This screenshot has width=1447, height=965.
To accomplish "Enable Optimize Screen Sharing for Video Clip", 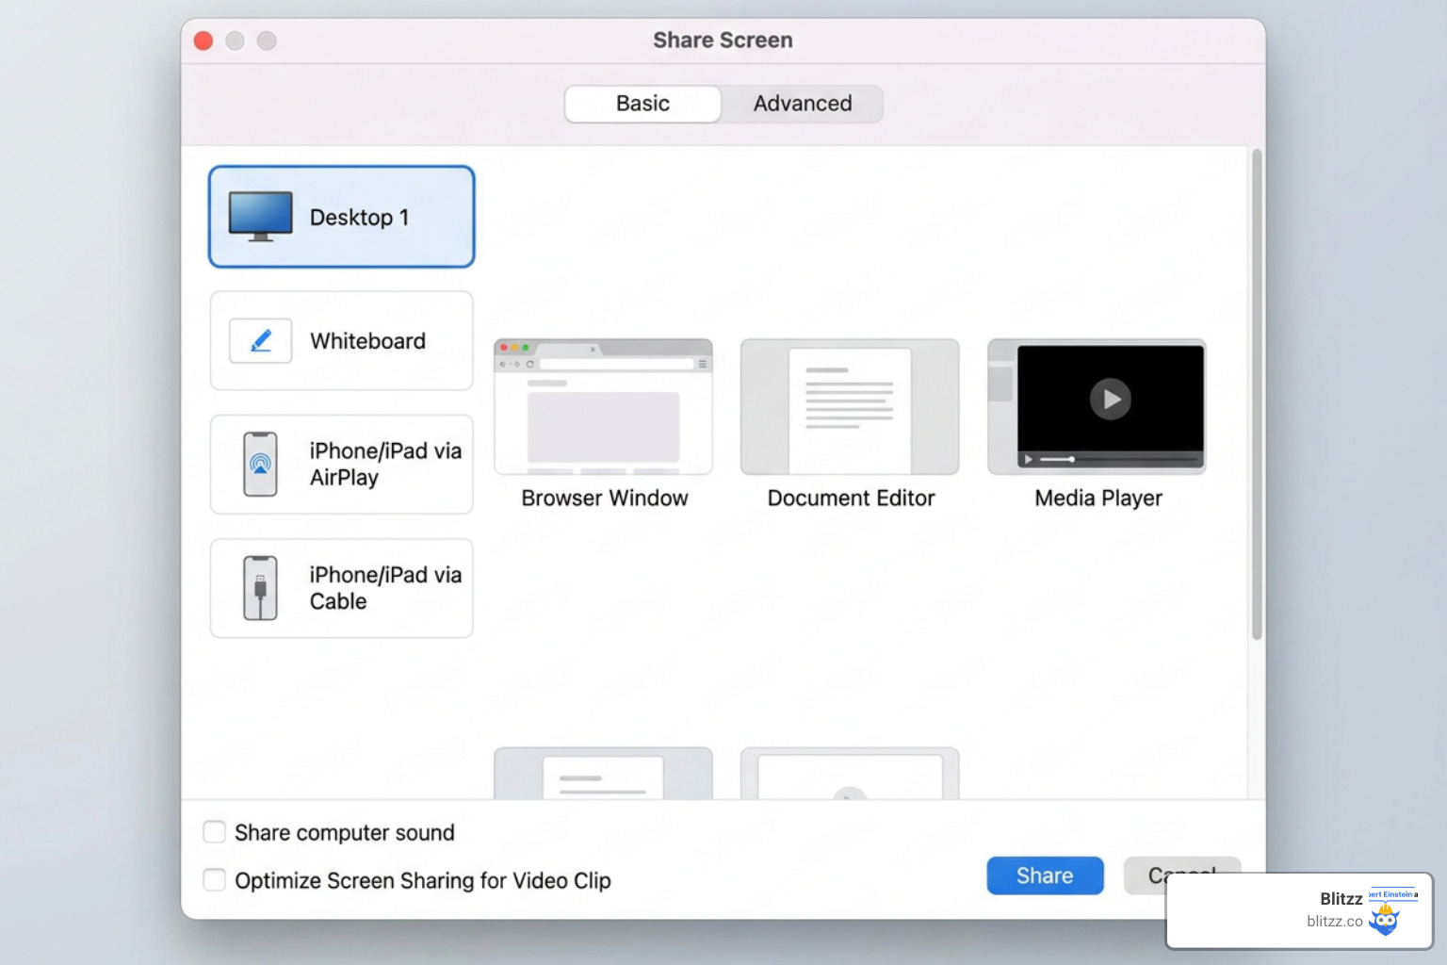I will pyautogui.click(x=215, y=879).
